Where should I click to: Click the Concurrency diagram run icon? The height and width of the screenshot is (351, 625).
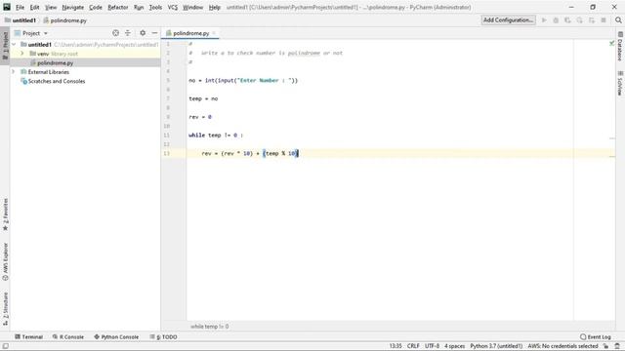(592, 20)
